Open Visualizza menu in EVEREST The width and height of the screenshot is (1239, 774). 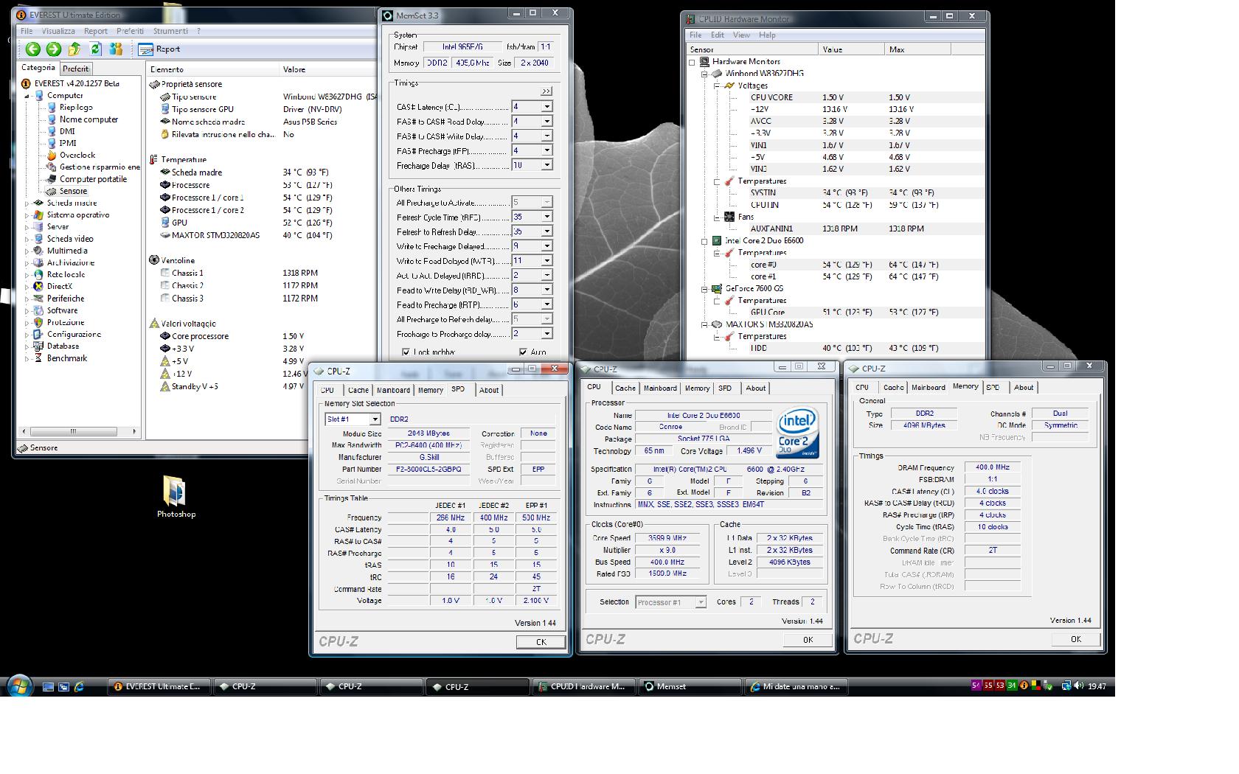tap(58, 31)
